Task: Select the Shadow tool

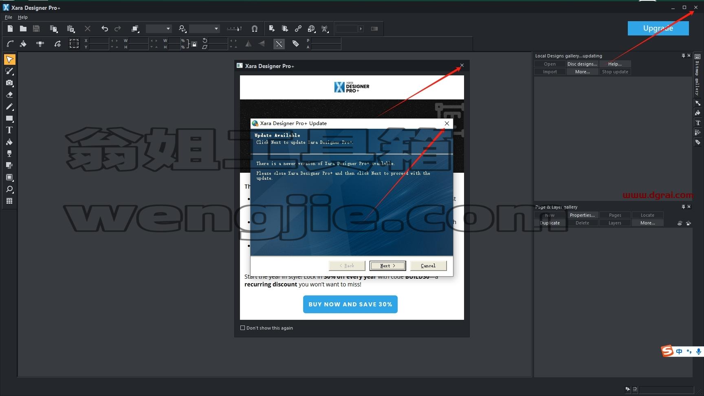Action: (9, 165)
